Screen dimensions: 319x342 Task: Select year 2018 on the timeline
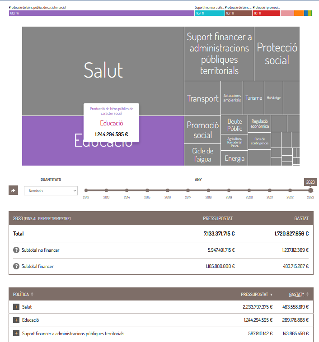coord(208,190)
